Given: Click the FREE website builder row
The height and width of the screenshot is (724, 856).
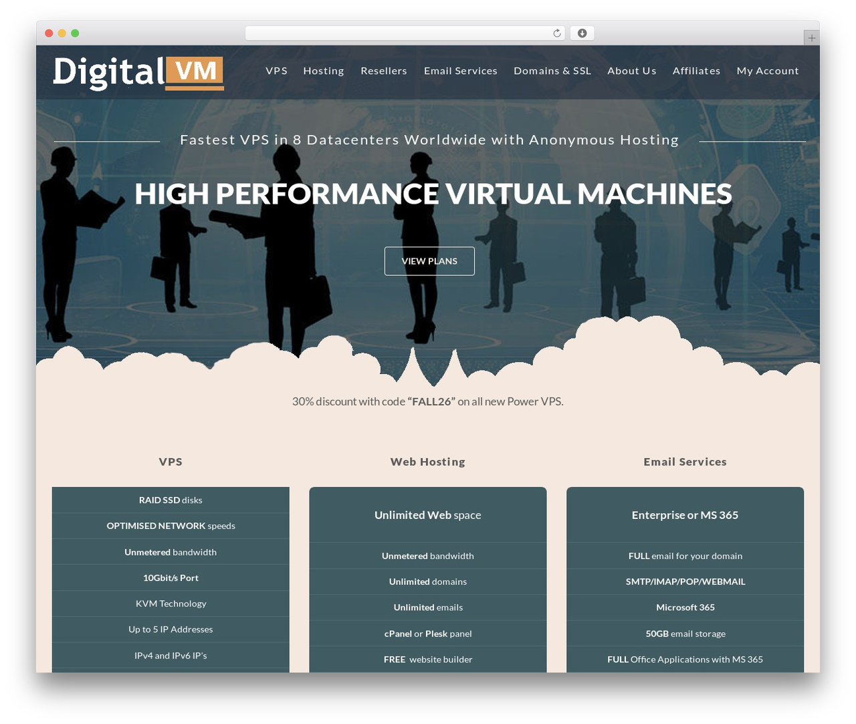Looking at the screenshot, I should coord(428,659).
